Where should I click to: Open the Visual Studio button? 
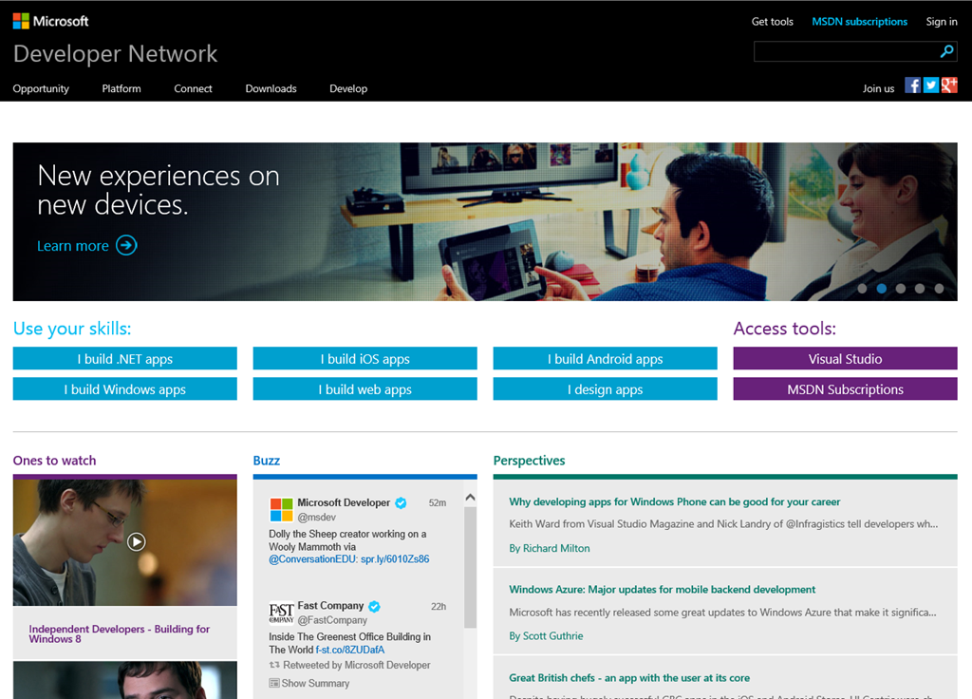click(x=846, y=358)
